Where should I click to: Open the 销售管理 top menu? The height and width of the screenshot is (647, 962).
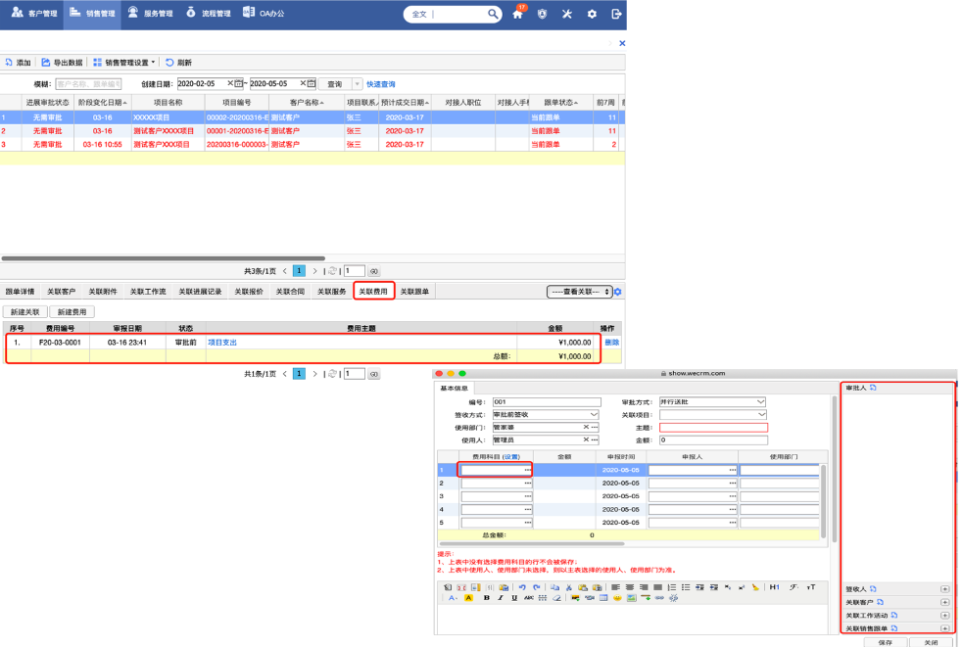(93, 14)
